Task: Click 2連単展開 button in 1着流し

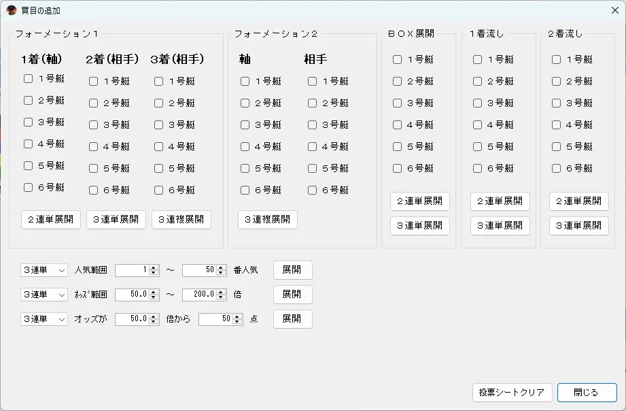Action: click(500, 201)
